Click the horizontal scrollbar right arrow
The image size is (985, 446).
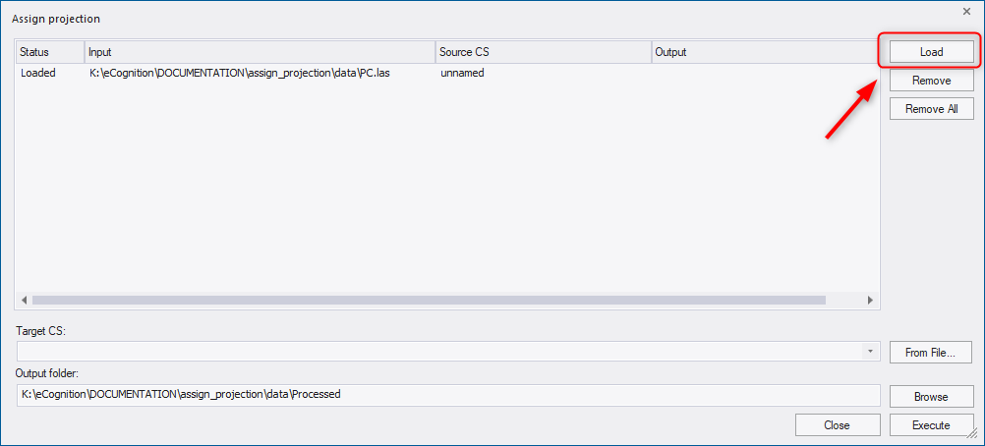pyautogui.click(x=870, y=301)
